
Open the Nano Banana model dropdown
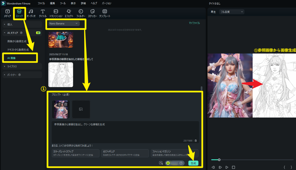(64, 24)
